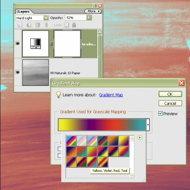The image size is (190, 190).
Task: Open the Hard Light blend mode dropdown
Action: pyautogui.click(x=46, y=18)
